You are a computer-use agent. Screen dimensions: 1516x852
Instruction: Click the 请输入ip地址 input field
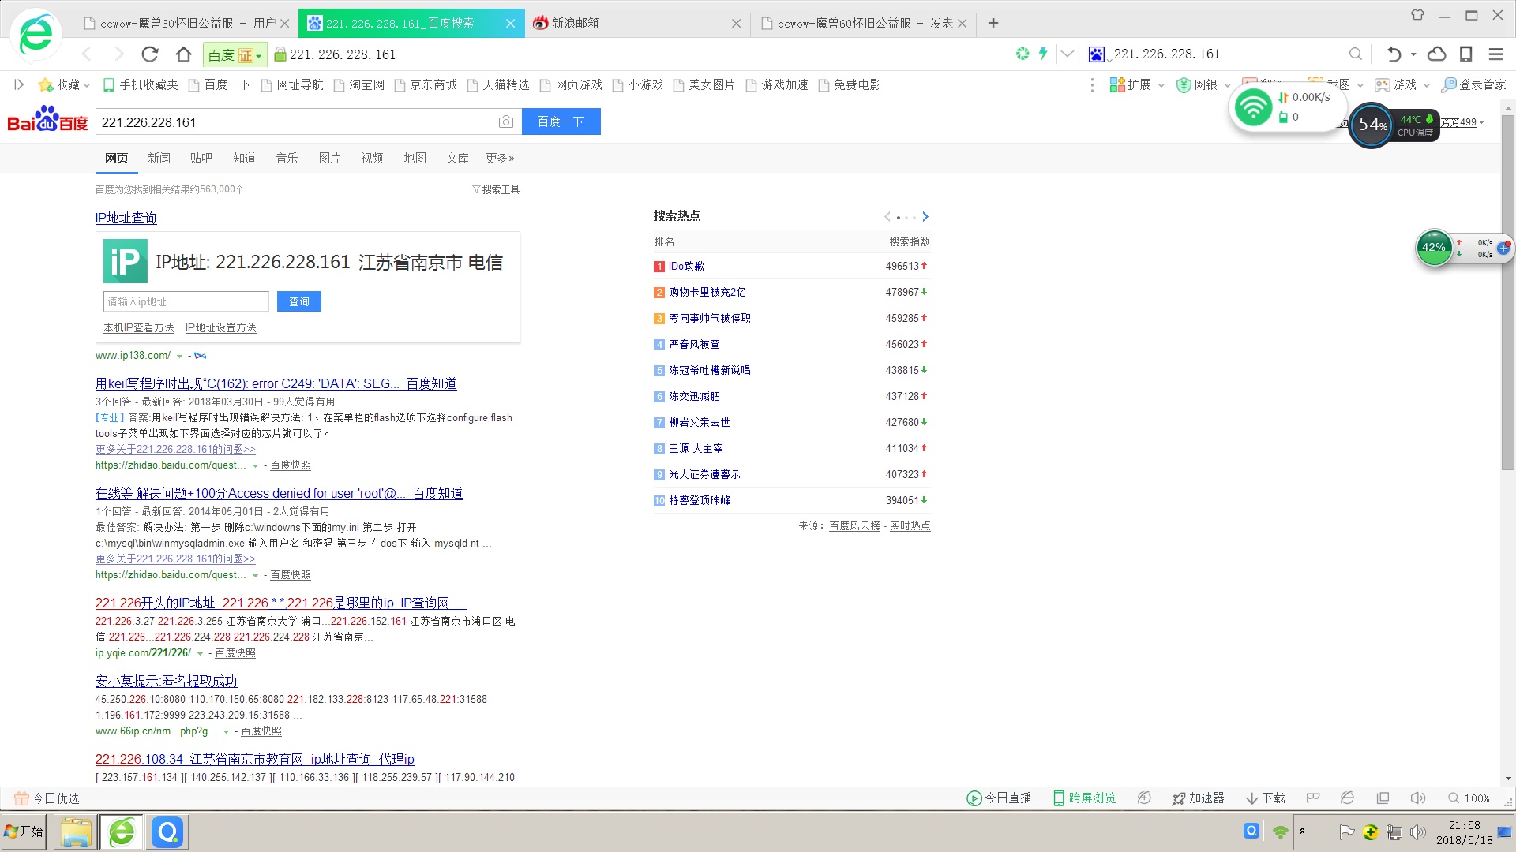click(186, 301)
